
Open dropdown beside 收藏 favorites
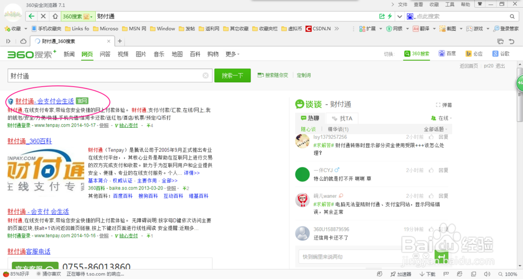click(x=26, y=29)
